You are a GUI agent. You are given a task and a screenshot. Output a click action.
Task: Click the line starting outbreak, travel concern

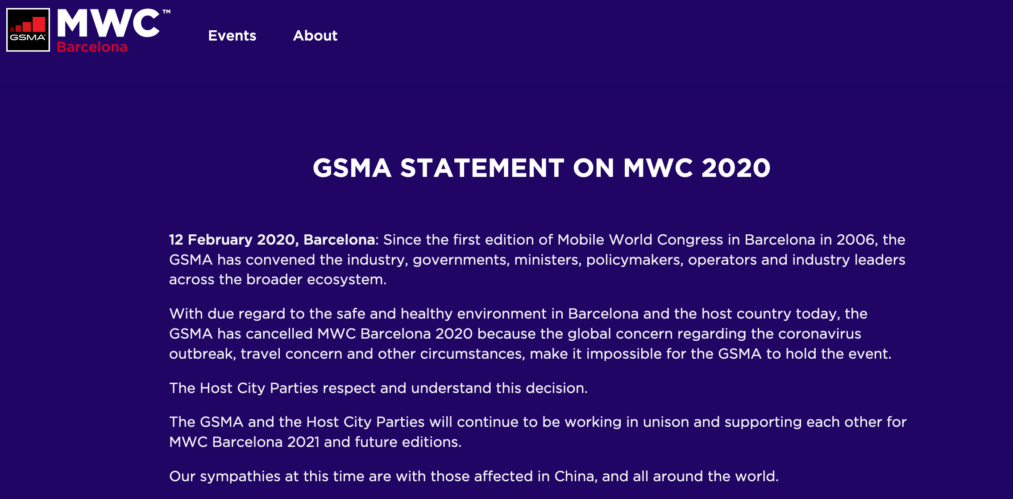pyautogui.click(x=530, y=354)
